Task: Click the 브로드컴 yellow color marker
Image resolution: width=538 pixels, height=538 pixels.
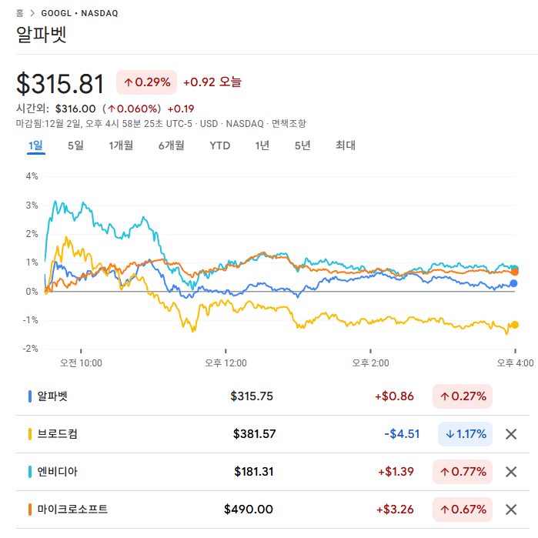Action: pyautogui.click(x=30, y=434)
